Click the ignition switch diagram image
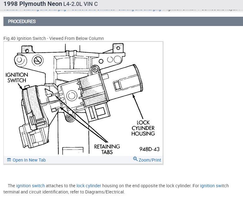Image resolution: width=243 pixels, height=199 pixels. coord(83,99)
